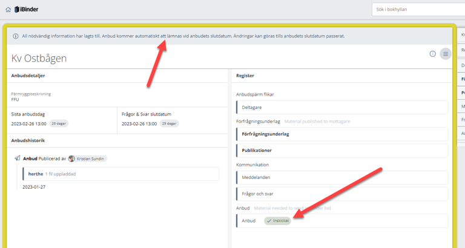Click the info icon in the notification banner

click(16, 36)
